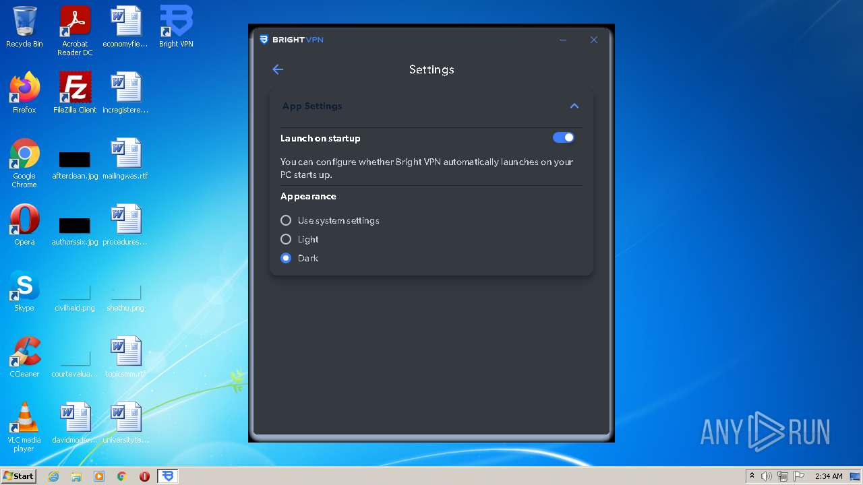Collapse the App Settings section chevron
Image resolution: width=863 pixels, height=485 pixels.
point(574,106)
